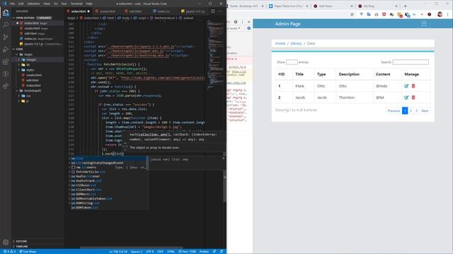Open the Chrome profile avatar
Image resolution: width=453 pixels, height=254 pixels.
(440, 14)
